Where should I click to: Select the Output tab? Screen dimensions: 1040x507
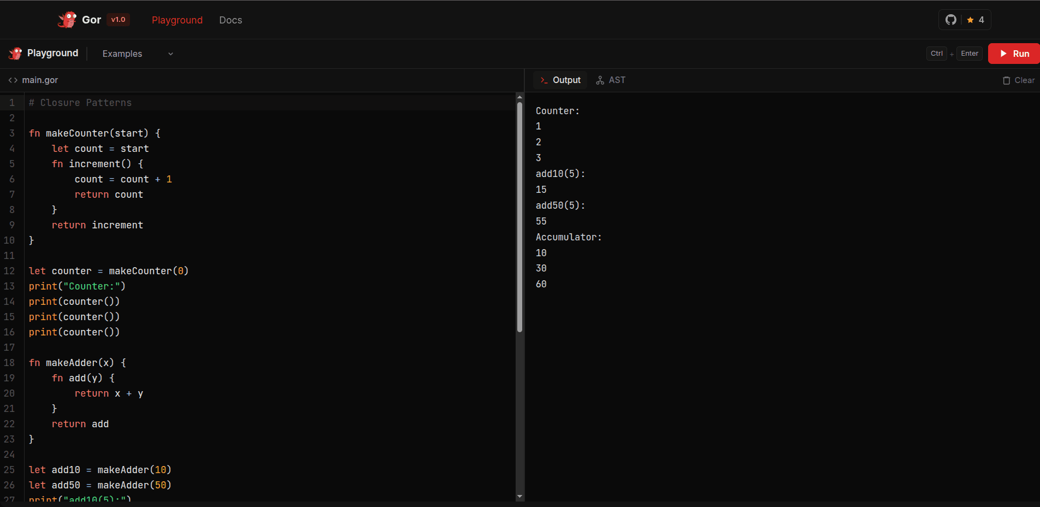pos(560,80)
